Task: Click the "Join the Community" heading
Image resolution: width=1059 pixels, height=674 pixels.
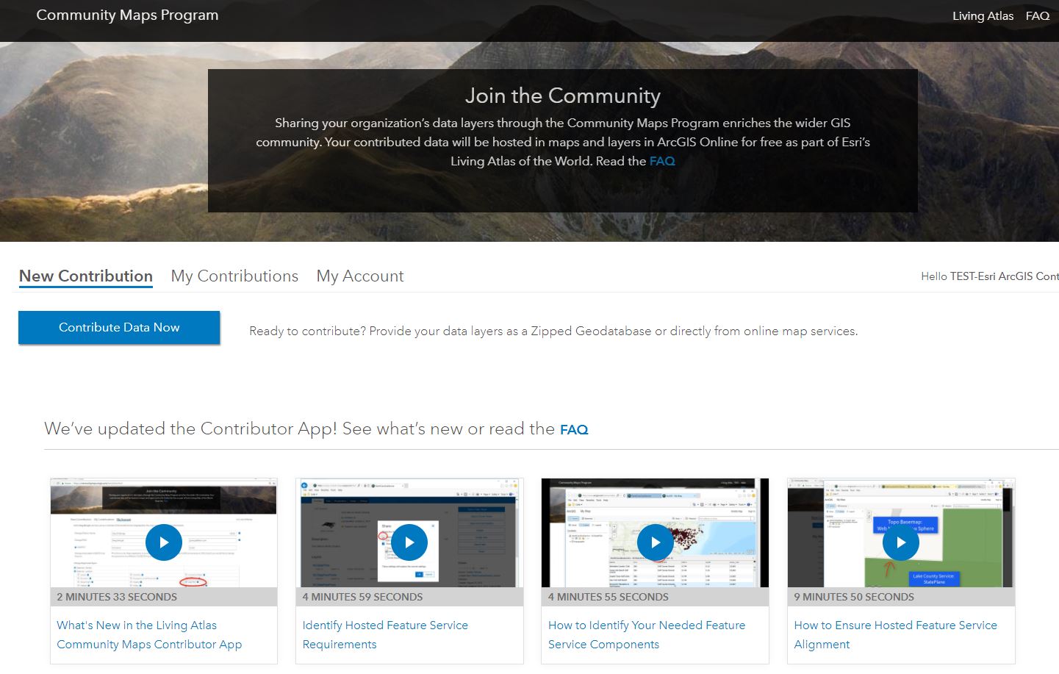Action: pyautogui.click(x=563, y=96)
